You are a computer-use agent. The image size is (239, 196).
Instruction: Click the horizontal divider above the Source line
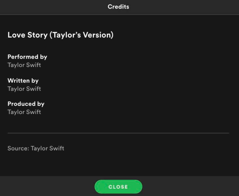tap(118, 133)
